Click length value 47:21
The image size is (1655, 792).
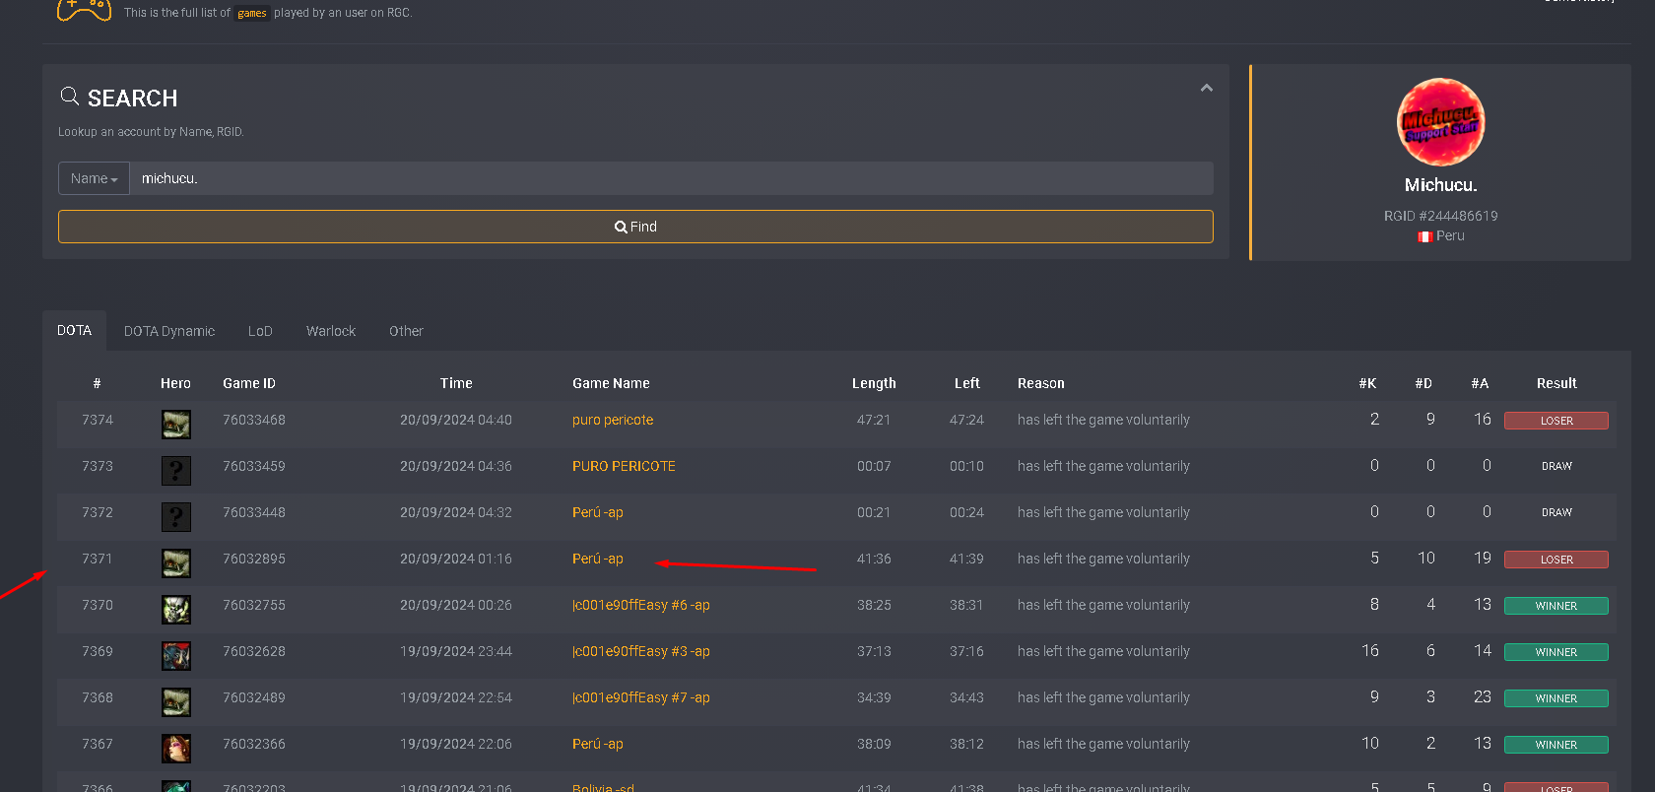(x=874, y=420)
